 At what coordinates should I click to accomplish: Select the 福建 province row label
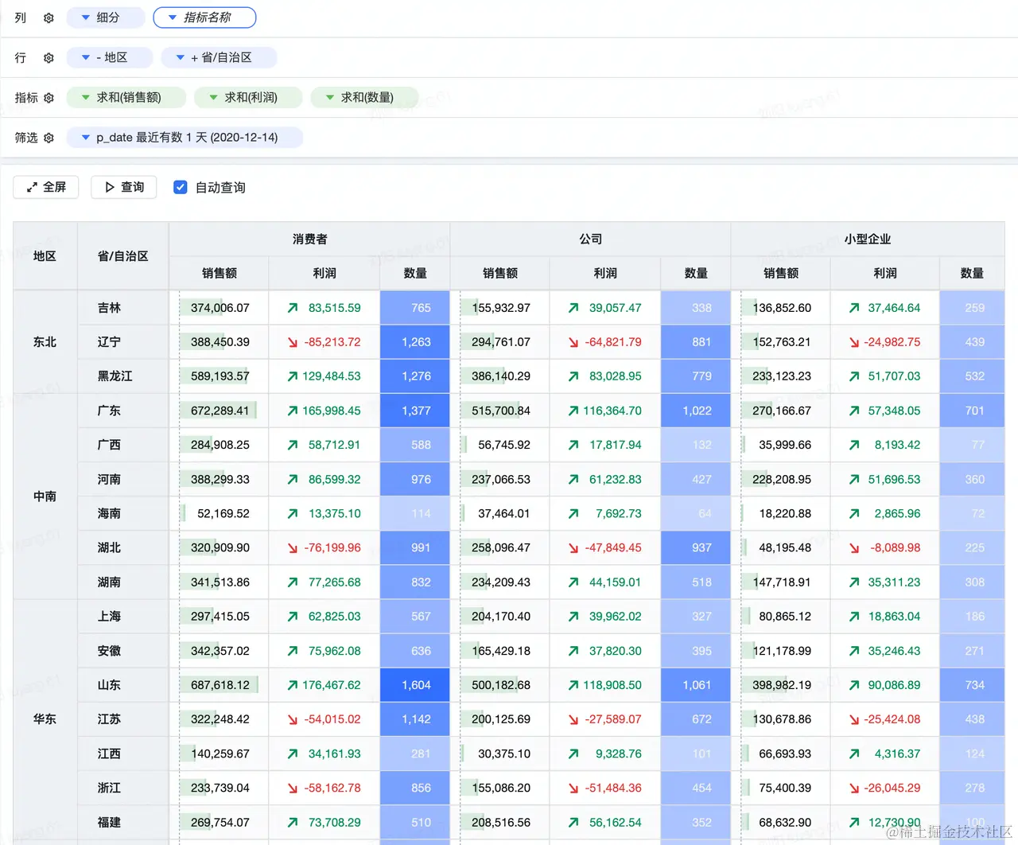(123, 822)
